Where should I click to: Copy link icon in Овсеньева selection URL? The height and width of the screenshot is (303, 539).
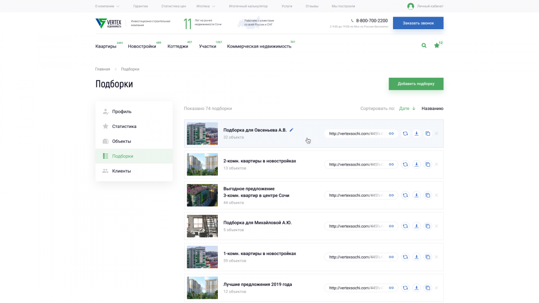pos(391,133)
